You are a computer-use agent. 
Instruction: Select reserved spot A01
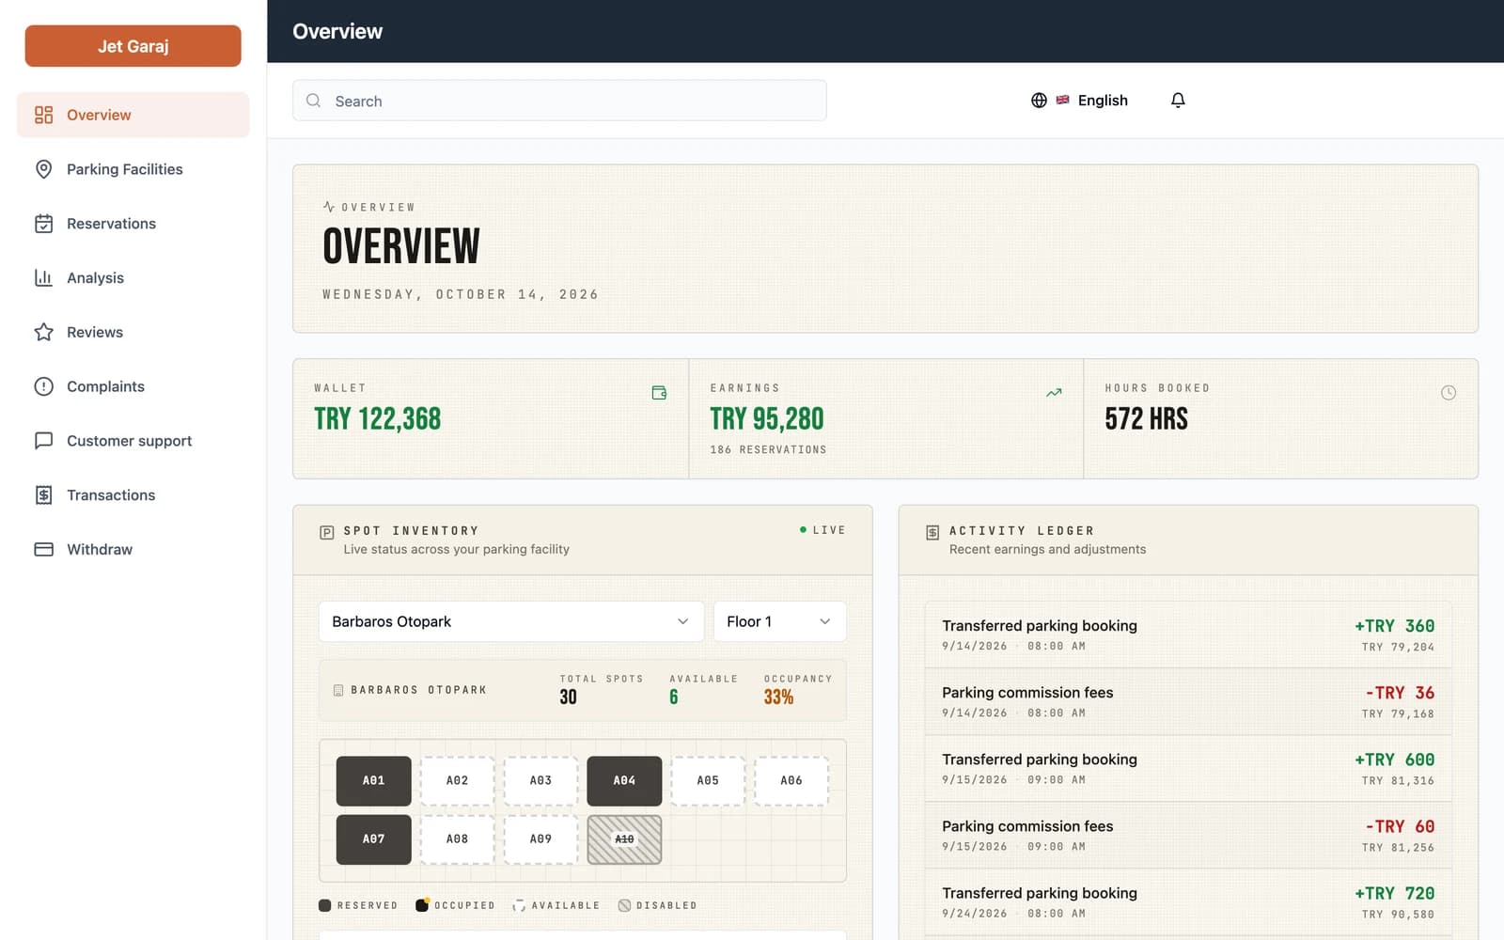[373, 780]
